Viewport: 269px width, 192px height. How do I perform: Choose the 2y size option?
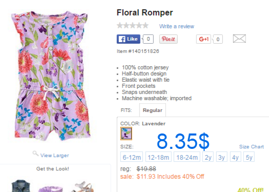pyautogui.click(x=208, y=157)
